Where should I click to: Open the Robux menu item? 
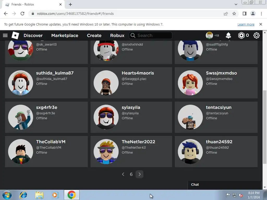(x=117, y=35)
